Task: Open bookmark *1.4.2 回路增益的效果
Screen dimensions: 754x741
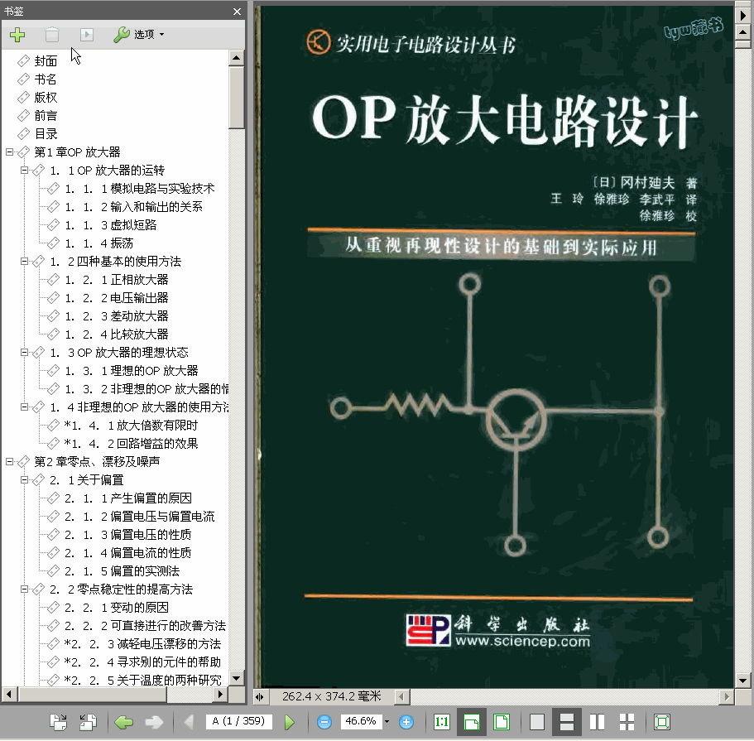Action: 131,444
